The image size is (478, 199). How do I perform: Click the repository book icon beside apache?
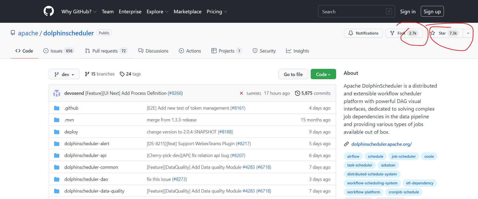click(13, 33)
